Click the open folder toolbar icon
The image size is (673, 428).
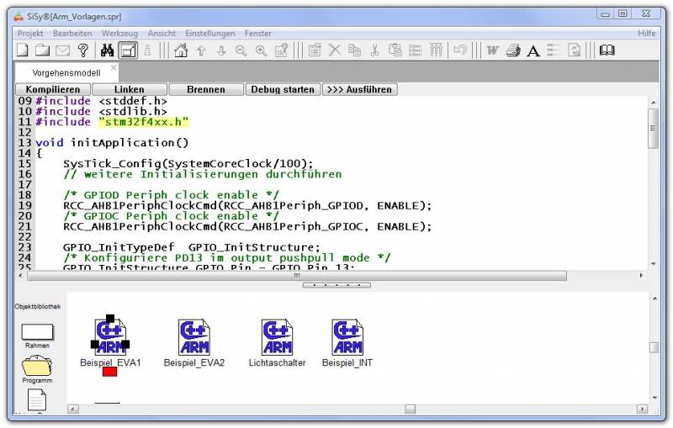(x=42, y=50)
